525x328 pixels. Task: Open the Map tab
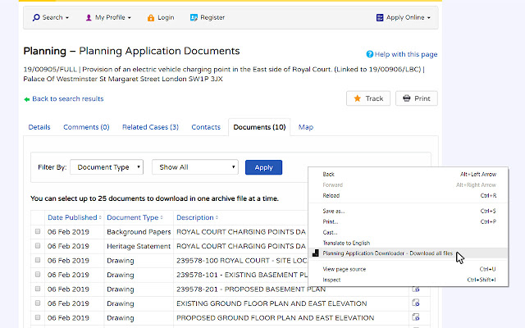[x=305, y=128]
